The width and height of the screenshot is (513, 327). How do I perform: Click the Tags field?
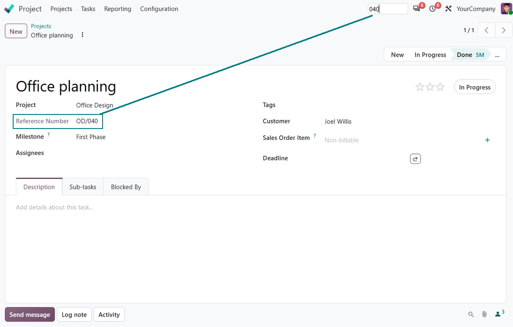[407, 105]
